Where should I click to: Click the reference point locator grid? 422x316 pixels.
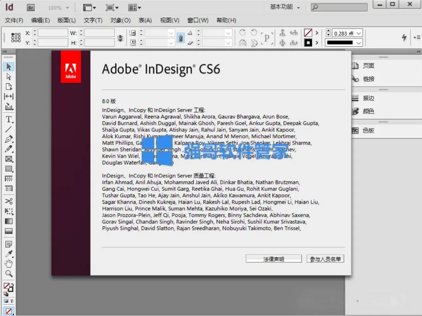pyautogui.click(x=16, y=38)
